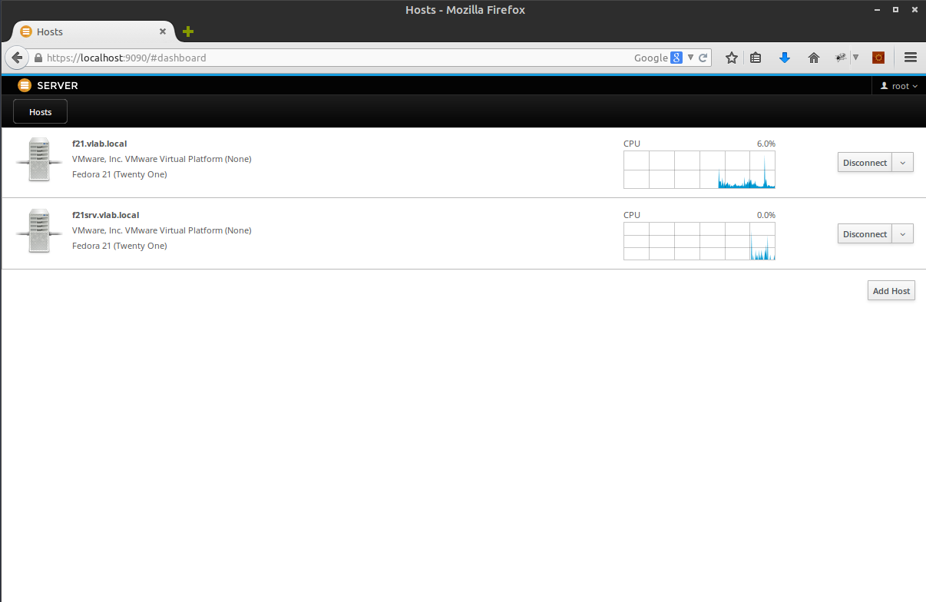This screenshot has width=926, height=602.
Task: Bookmark this page with the star icon
Action: coord(732,58)
